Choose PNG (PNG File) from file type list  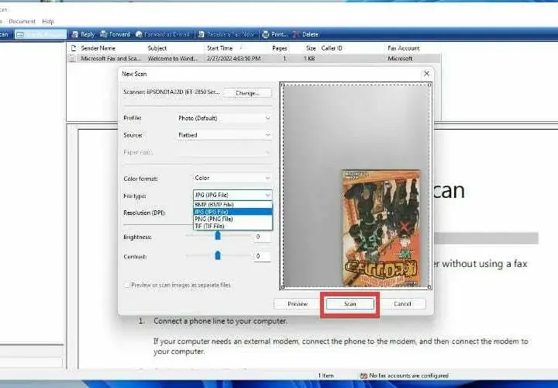click(x=232, y=219)
